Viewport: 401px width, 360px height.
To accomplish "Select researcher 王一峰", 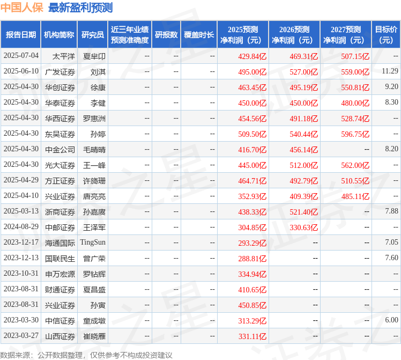I will point(94,165).
